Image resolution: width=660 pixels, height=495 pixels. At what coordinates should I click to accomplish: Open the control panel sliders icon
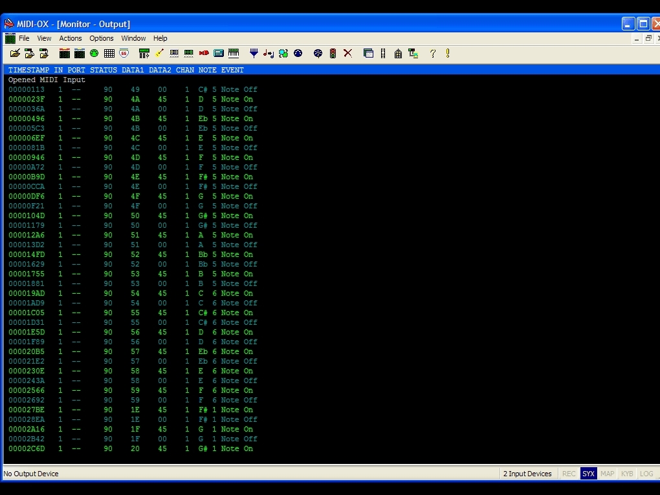(x=144, y=54)
